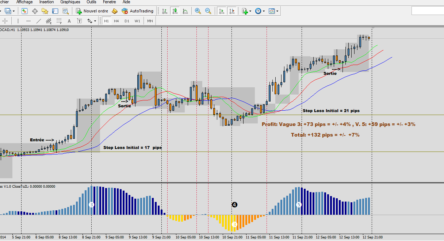The width and height of the screenshot is (444, 241).
Task: Click the 'Stop Loss Initial = 17 pips' label
Action: click(133, 148)
